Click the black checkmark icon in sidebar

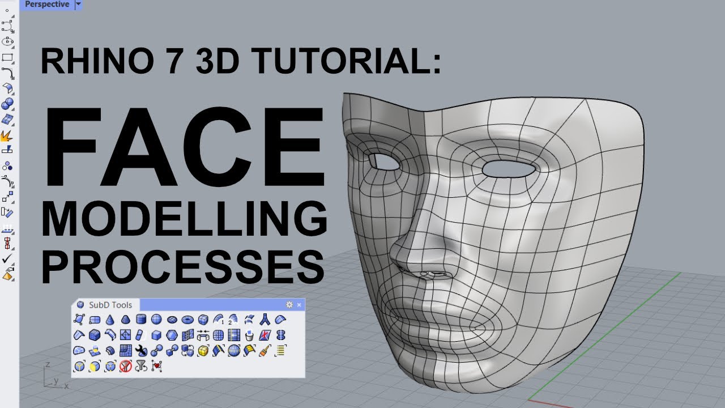[7, 259]
